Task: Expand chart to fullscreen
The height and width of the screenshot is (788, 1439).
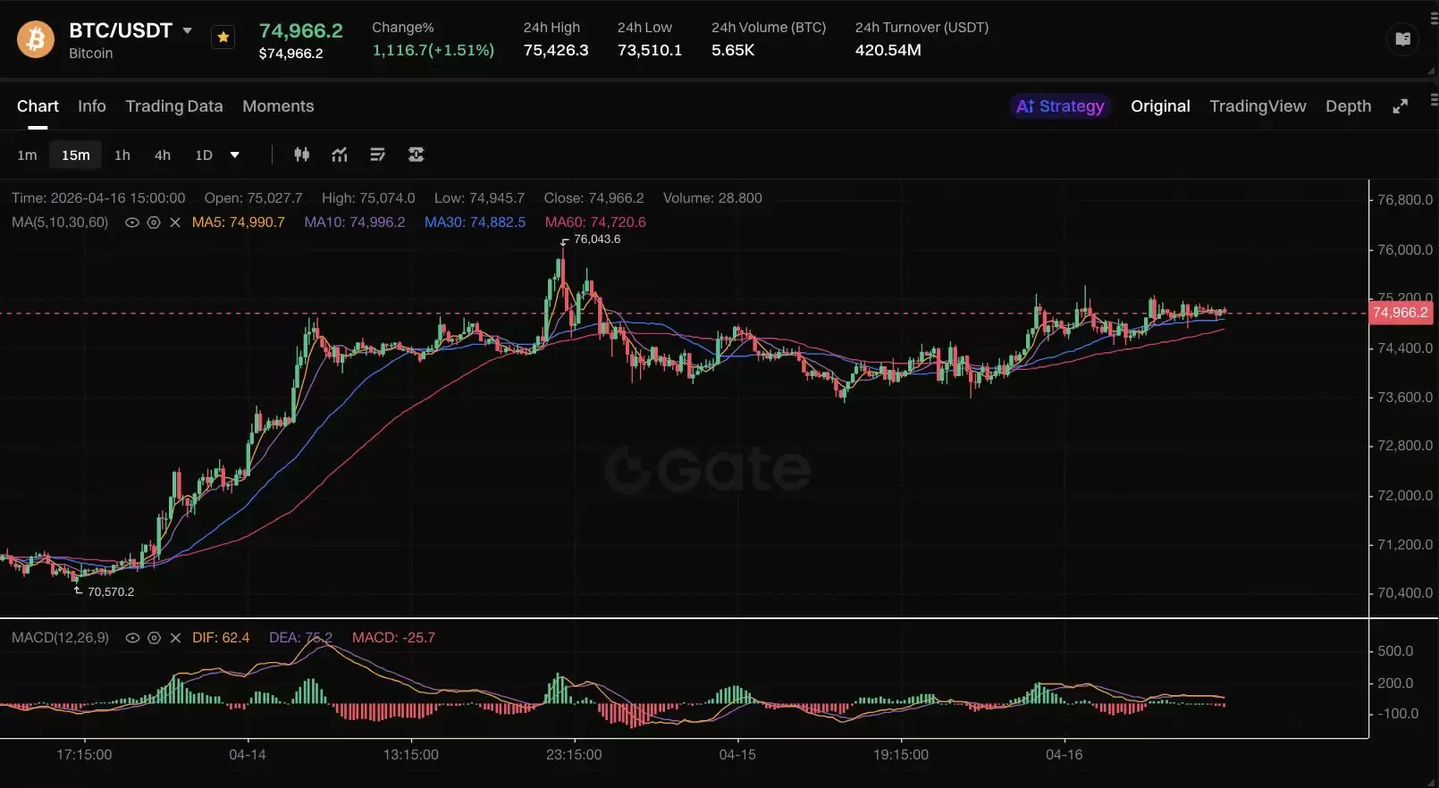Action: pos(1401,106)
